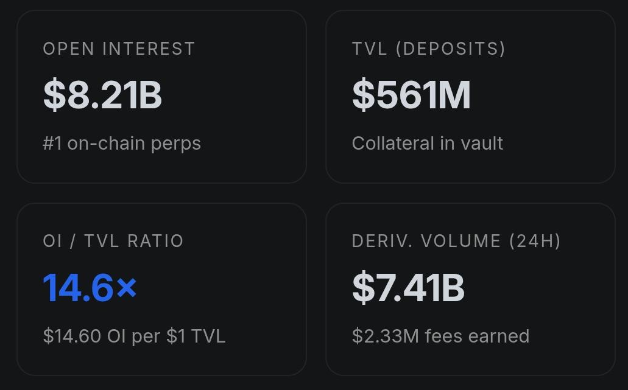Click the "#1 on-chain perps" caption
Screen dimensions: 628x390
[122, 144]
